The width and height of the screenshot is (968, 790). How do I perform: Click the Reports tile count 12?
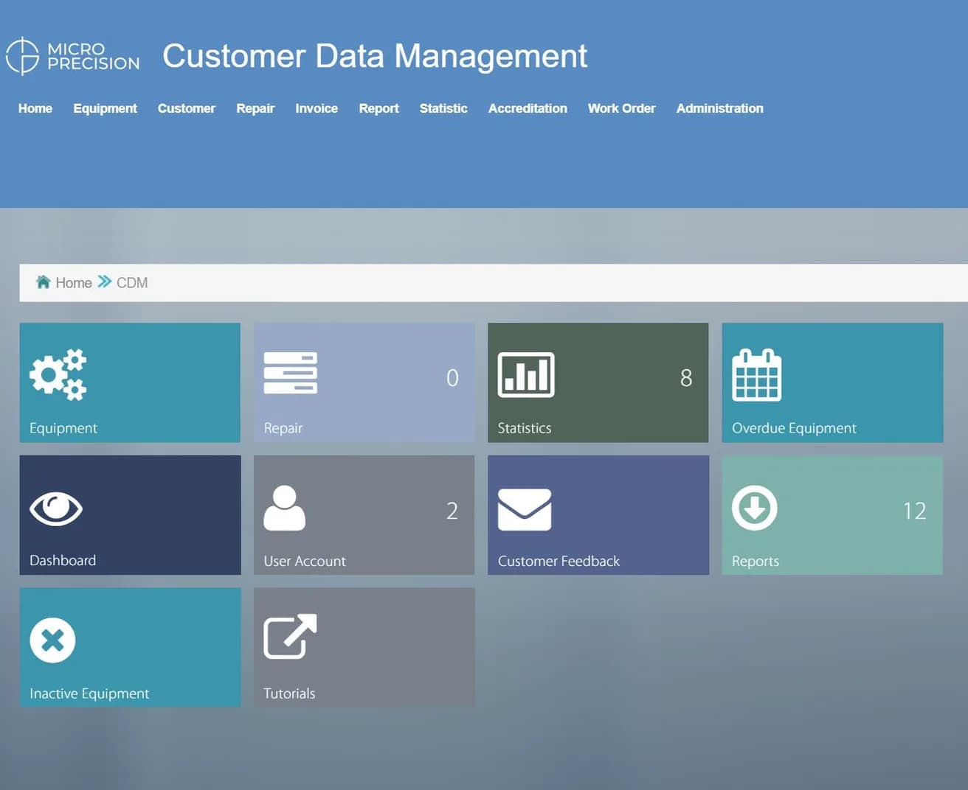[915, 511]
